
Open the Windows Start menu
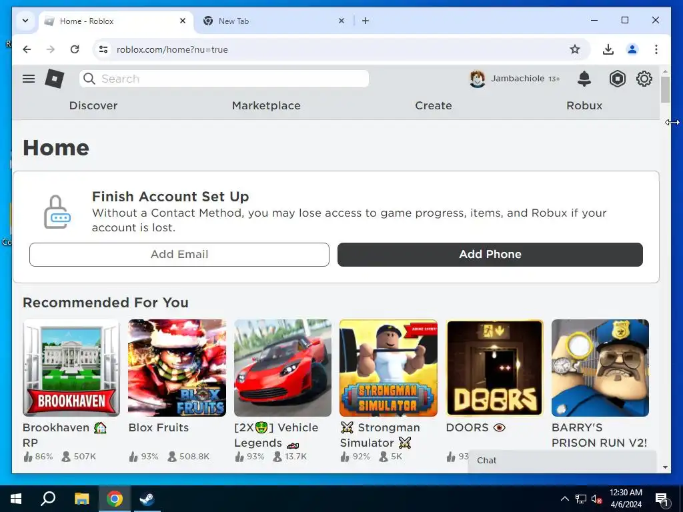click(x=16, y=499)
